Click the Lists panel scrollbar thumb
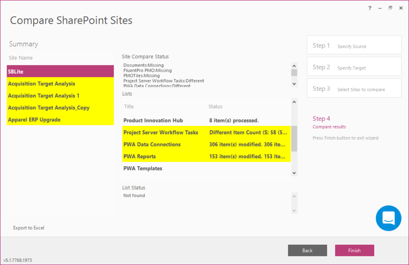Image resolution: width=409 pixels, height=265 pixels. click(294, 138)
